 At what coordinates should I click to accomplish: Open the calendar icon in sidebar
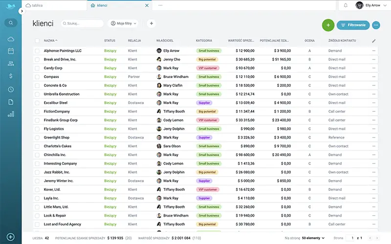point(11,51)
